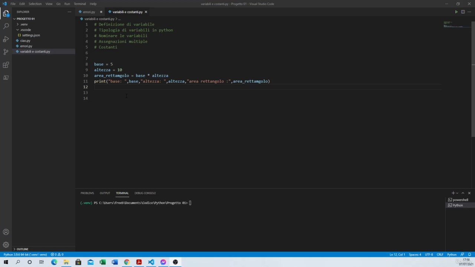Open the Edit menu
475x267 pixels.
pyautogui.click(x=22, y=4)
